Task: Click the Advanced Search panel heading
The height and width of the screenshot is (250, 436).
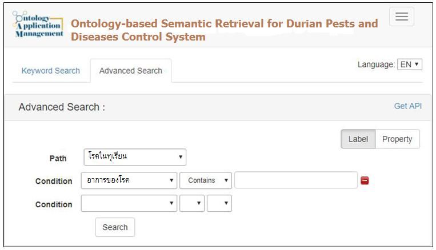Action: (x=62, y=107)
